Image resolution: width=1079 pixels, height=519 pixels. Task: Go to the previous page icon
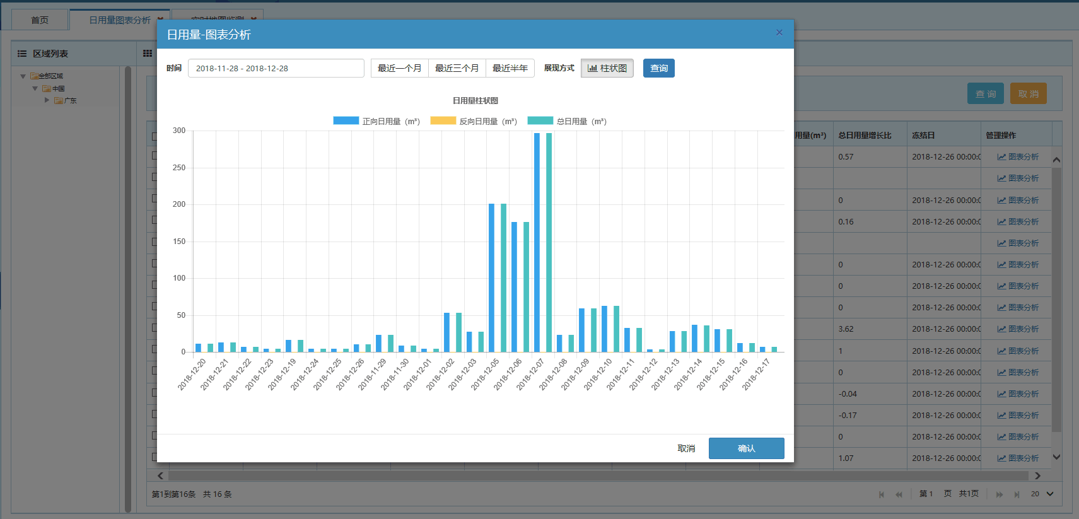point(899,494)
